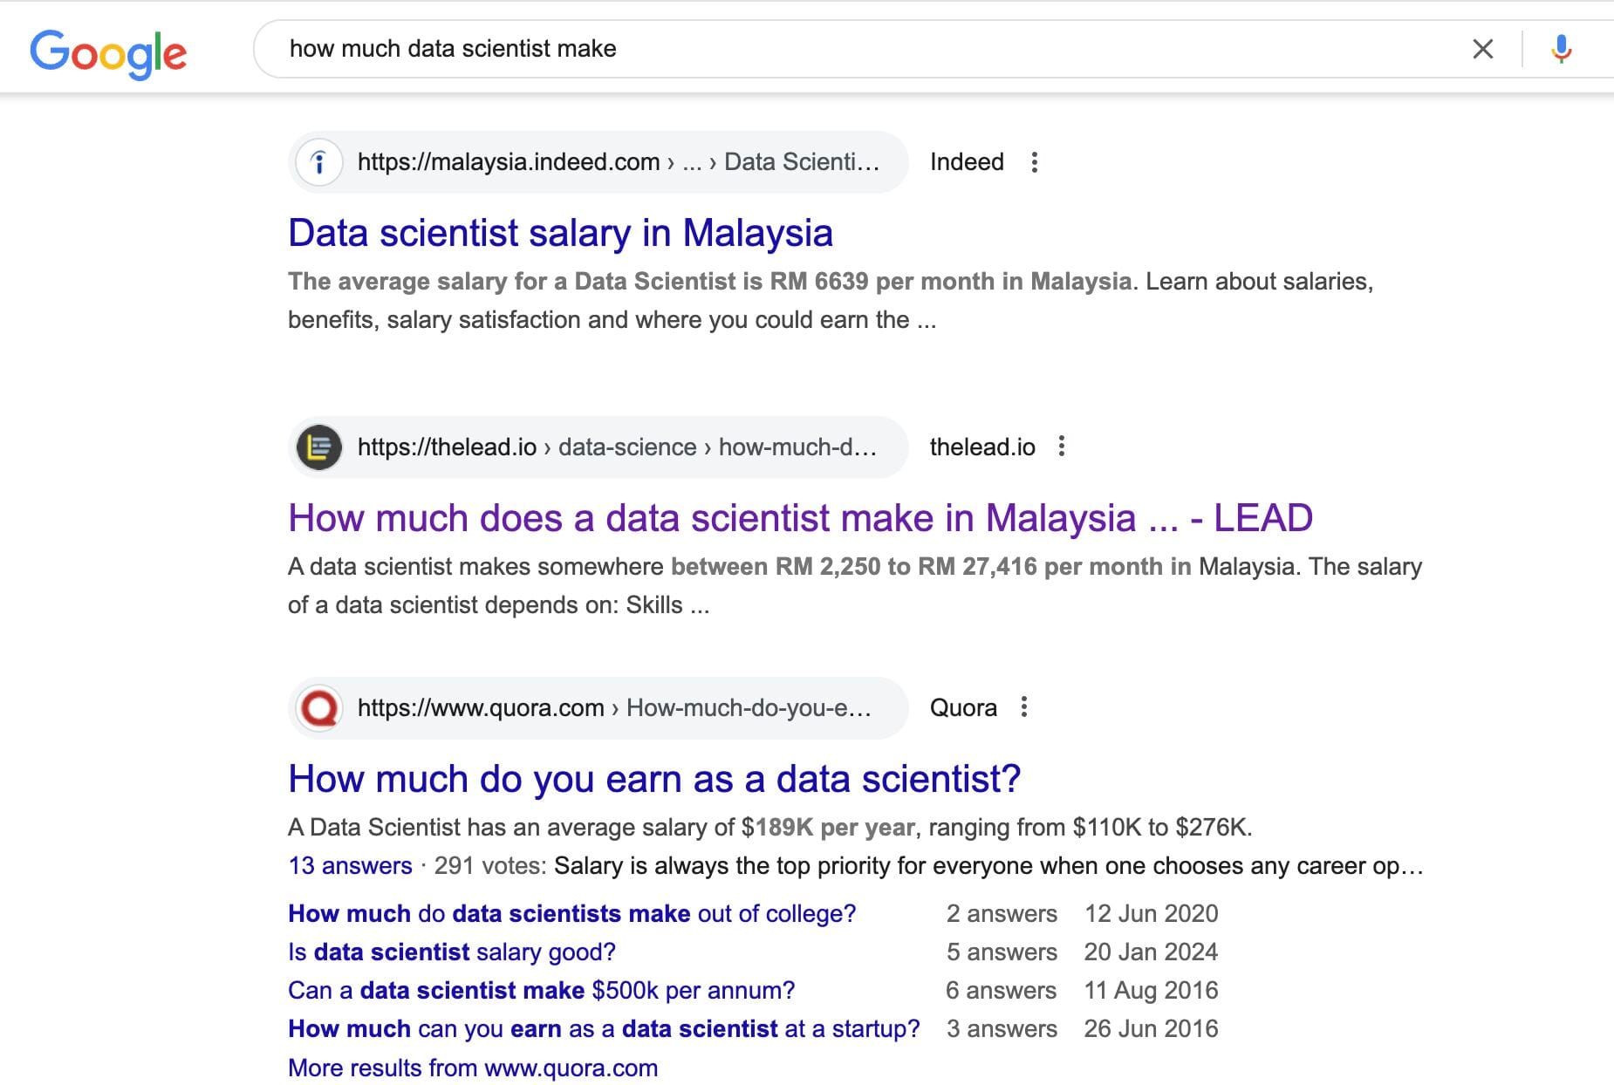Open the three-dot menu next to thelead.io
Screen dimensions: 1614x1085
(1061, 447)
